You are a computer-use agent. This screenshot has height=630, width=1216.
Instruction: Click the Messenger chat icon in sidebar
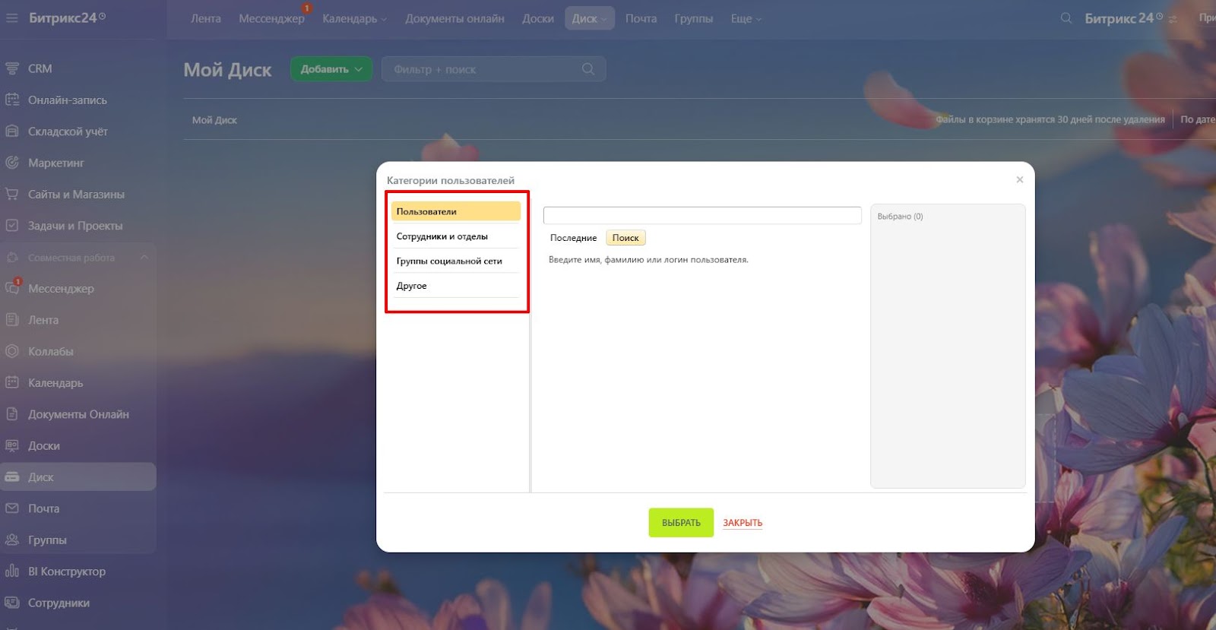(12, 289)
